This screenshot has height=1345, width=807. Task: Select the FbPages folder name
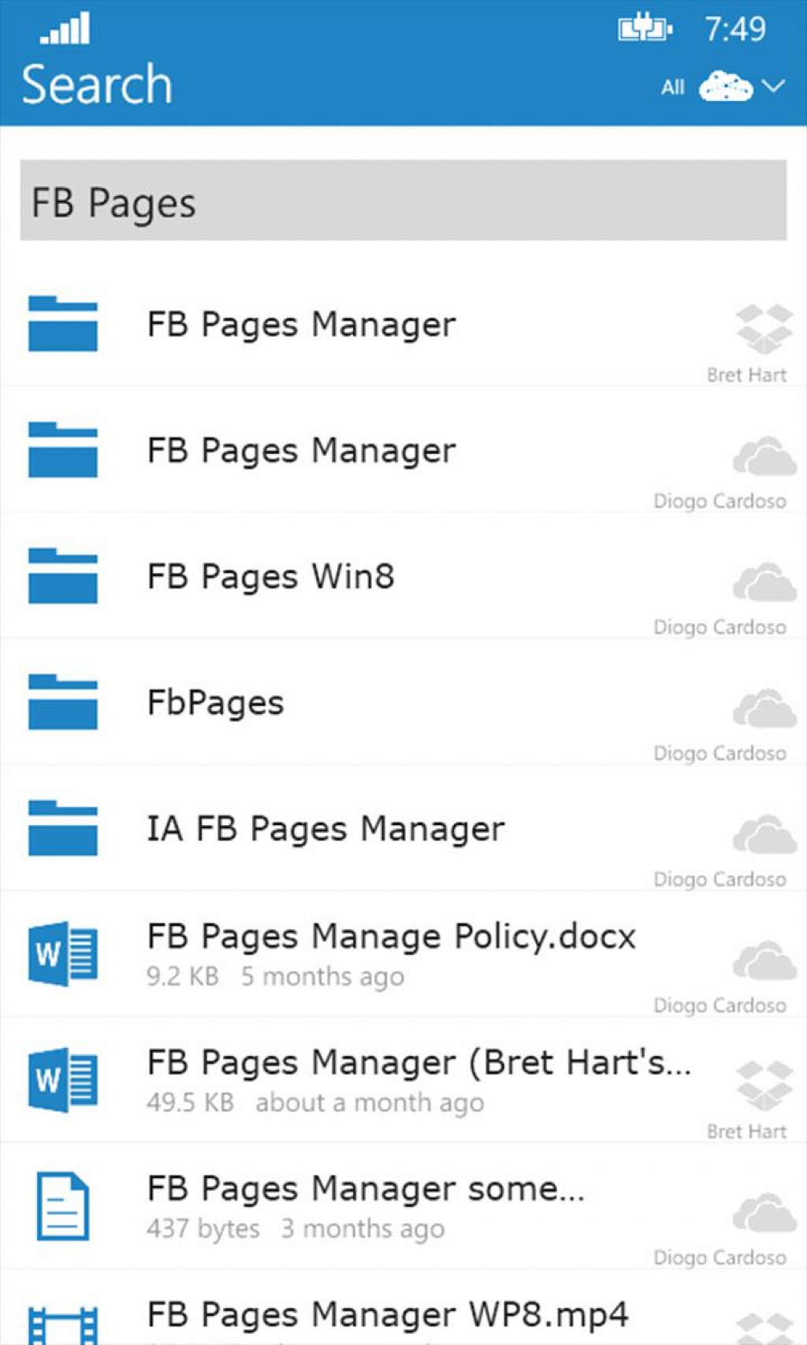tap(215, 703)
